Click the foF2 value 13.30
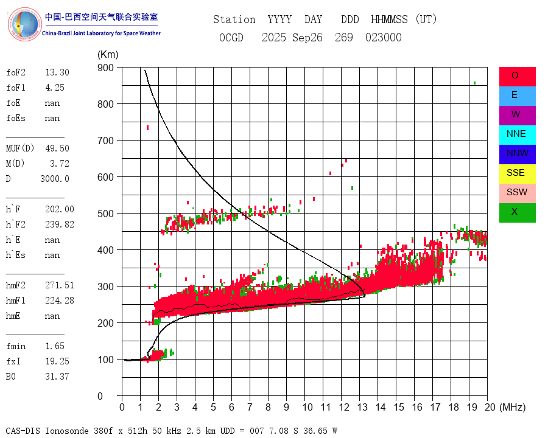This screenshot has width=548, height=438. [x=57, y=72]
